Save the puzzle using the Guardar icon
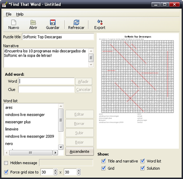183x179 pixels. click(53, 22)
